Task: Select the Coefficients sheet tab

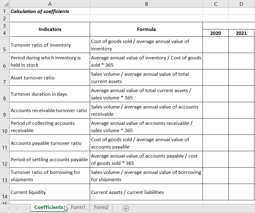Action: coord(49,208)
